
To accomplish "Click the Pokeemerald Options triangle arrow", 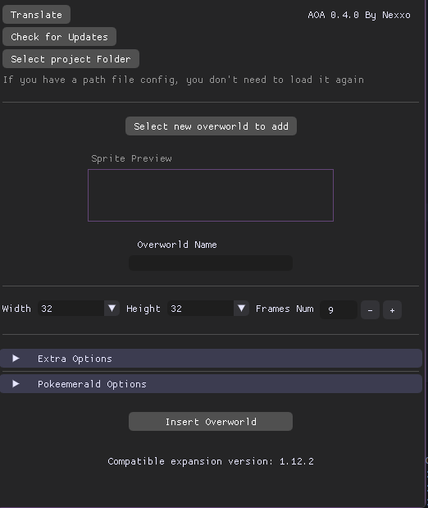I will coord(16,383).
